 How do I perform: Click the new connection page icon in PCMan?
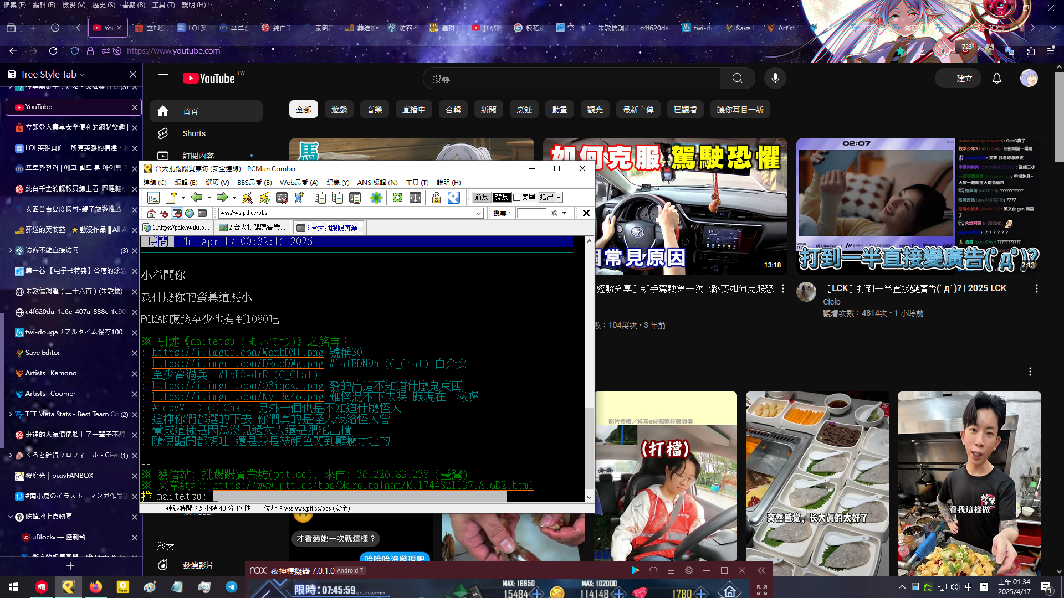click(171, 198)
